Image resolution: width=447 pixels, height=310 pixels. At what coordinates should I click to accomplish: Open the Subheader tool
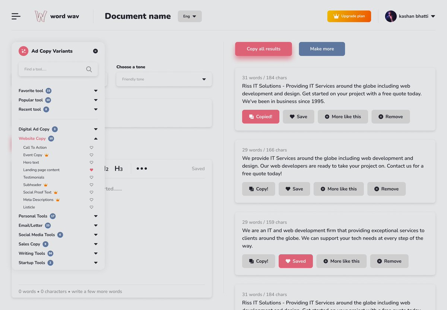pyautogui.click(x=33, y=185)
